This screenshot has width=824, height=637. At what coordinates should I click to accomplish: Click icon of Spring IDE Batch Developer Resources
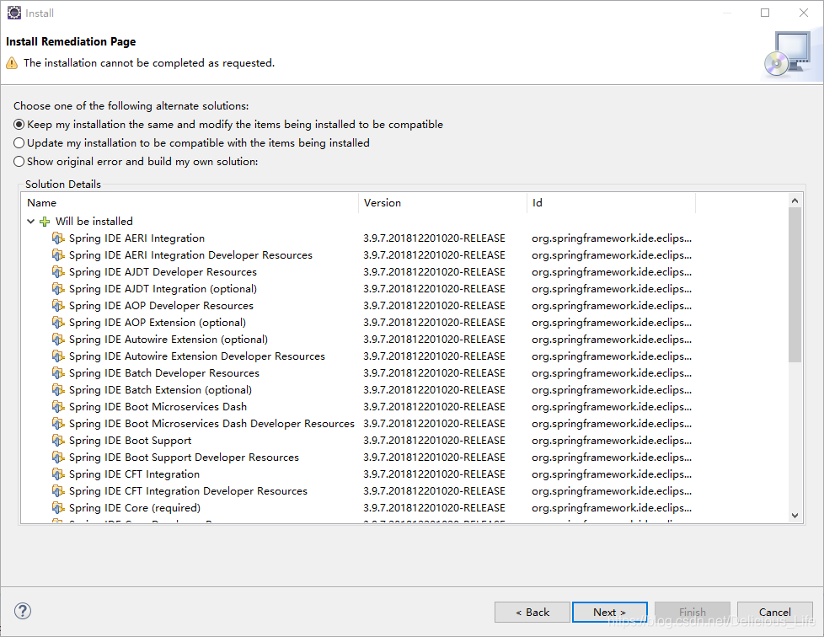(x=58, y=372)
